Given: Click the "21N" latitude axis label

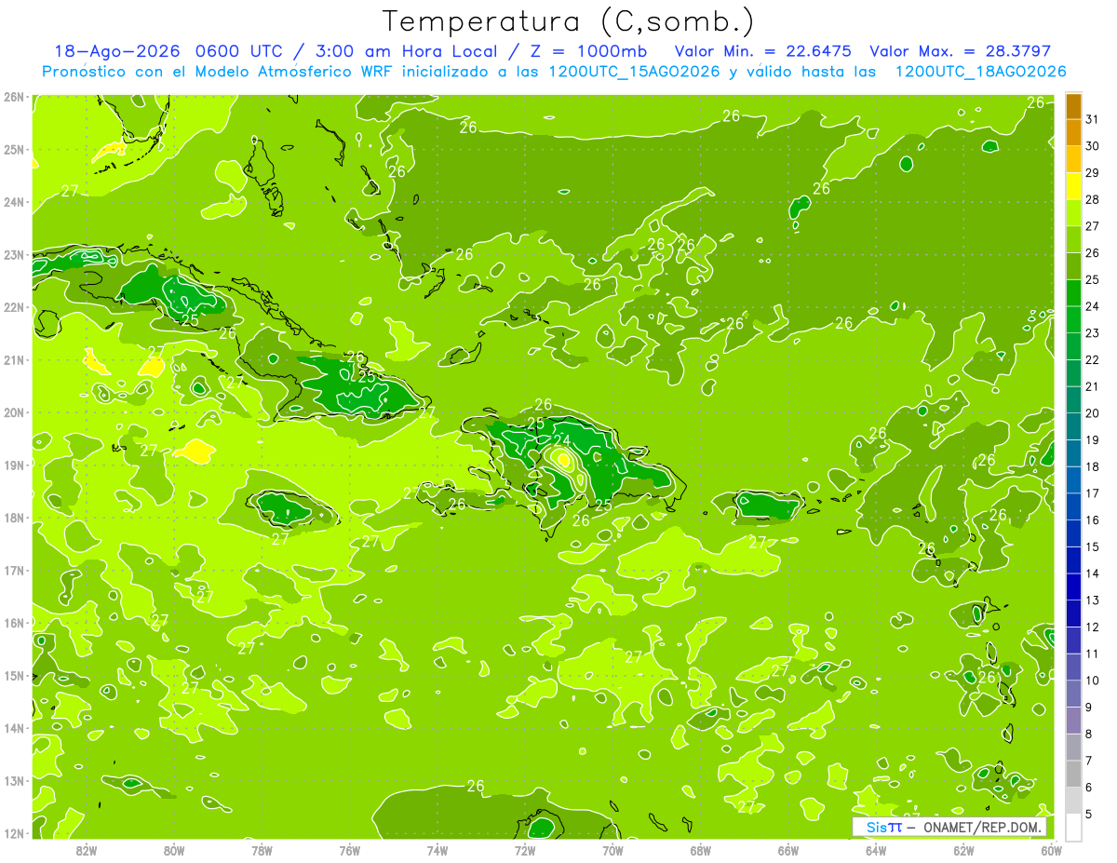Looking at the screenshot, I should click(x=13, y=360).
